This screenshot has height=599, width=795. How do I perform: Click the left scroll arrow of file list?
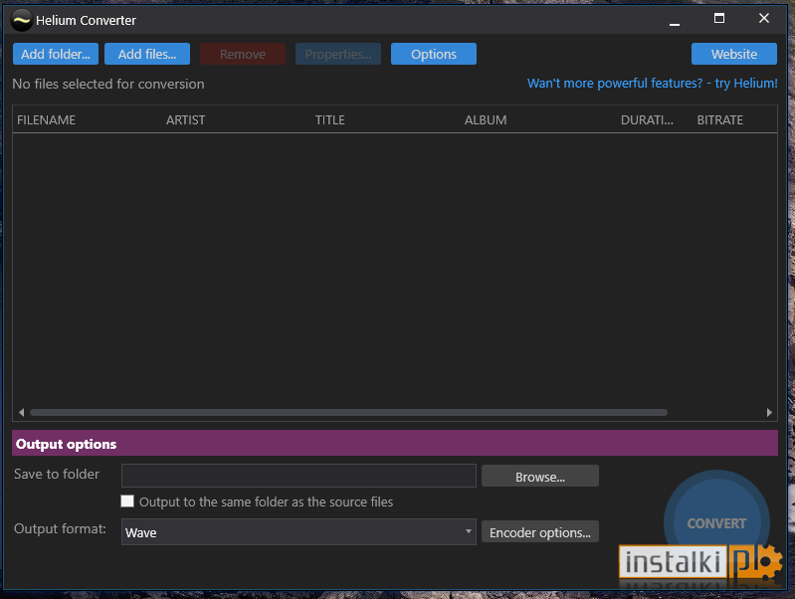coord(21,412)
